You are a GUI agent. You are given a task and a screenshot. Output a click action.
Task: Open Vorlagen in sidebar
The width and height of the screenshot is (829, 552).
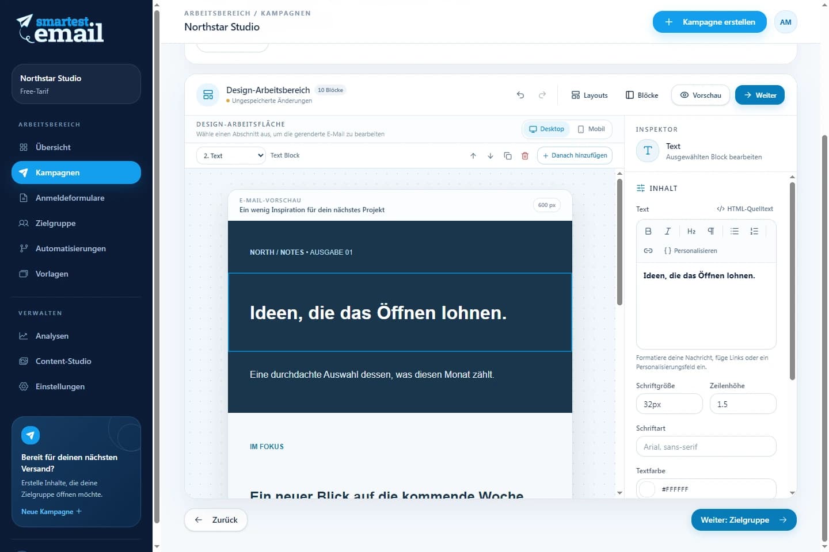(x=76, y=274)
